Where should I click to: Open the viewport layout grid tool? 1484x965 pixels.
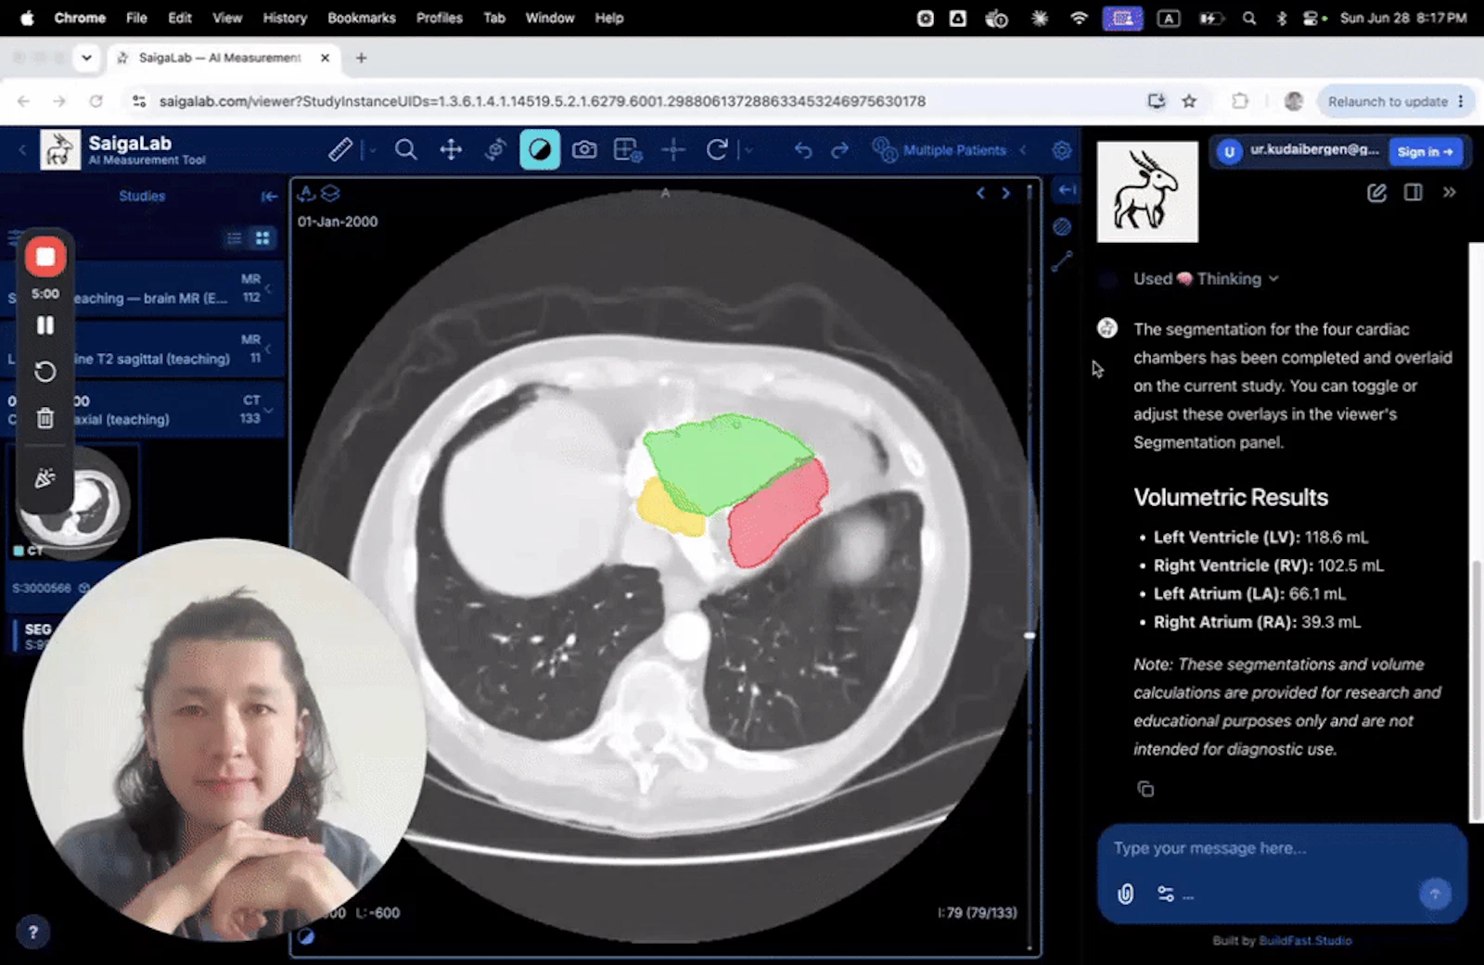click(x=629, y=149)
